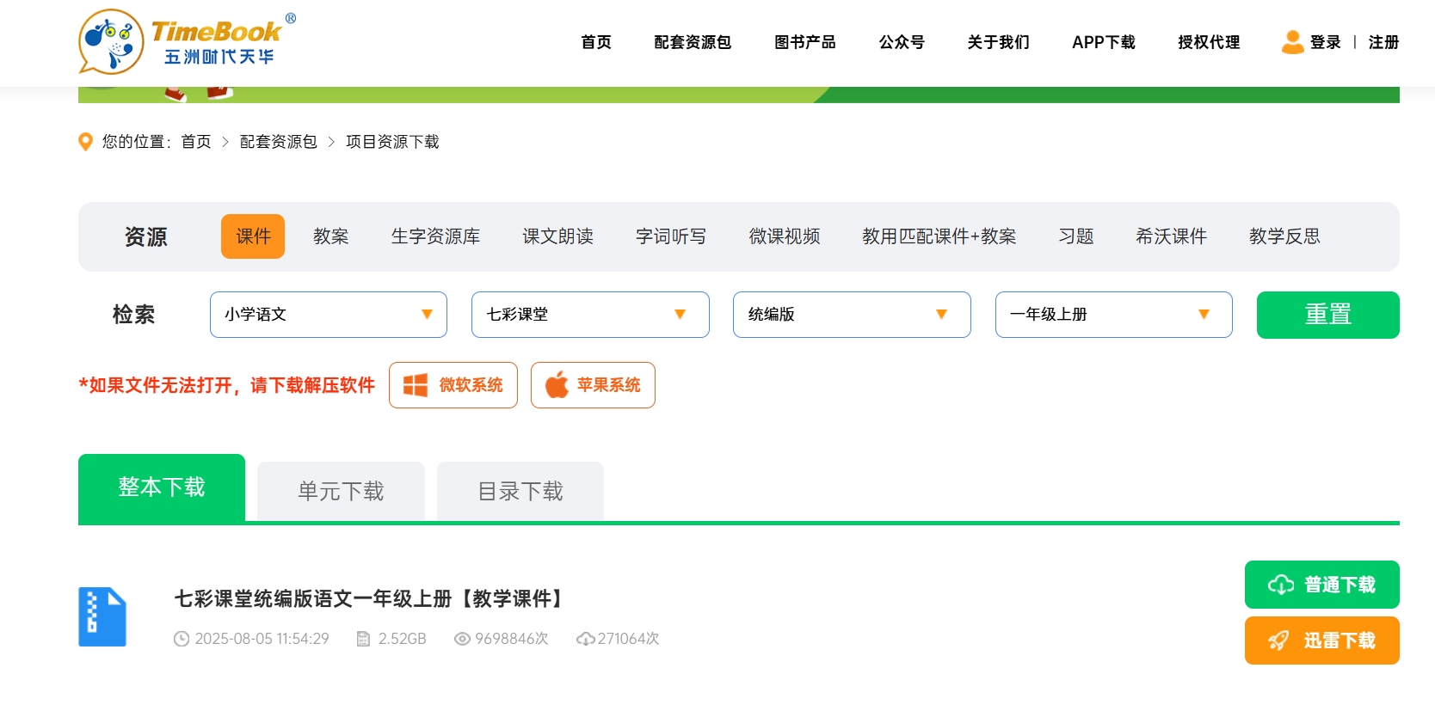
Task: Select the 教用匹配课件+教案 resource tab
Action: pyautogui.click(x=939, y=236)
